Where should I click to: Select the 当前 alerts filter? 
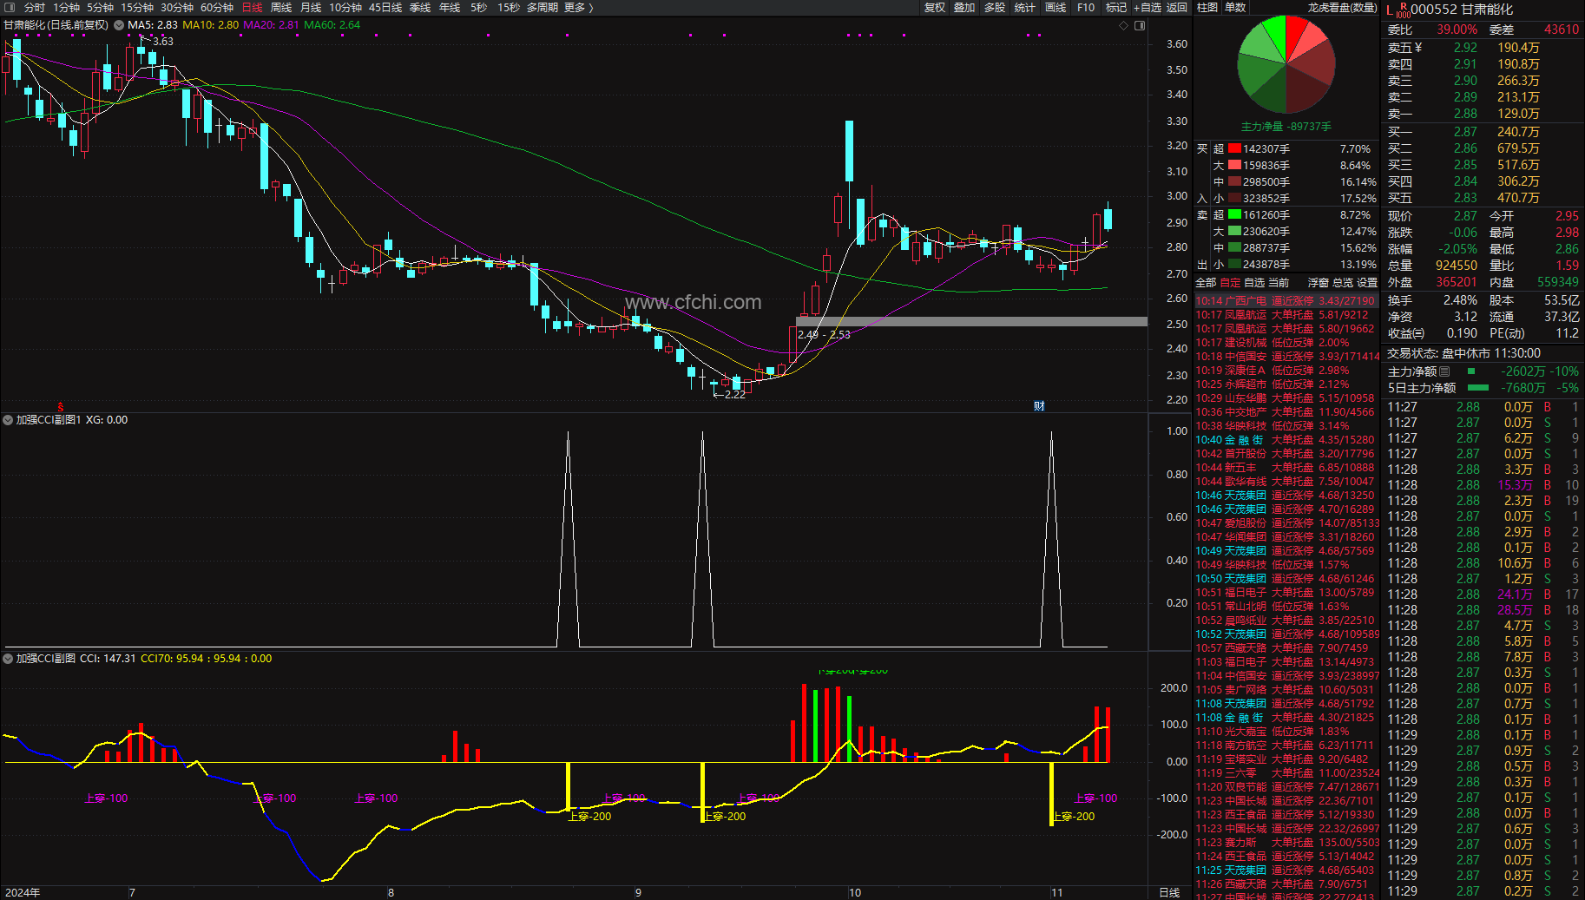coord(1279,283)
